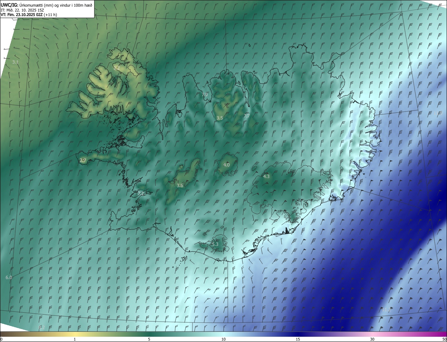Click the map value label "11.2"

pyautogui.click(x=386, y=310)
